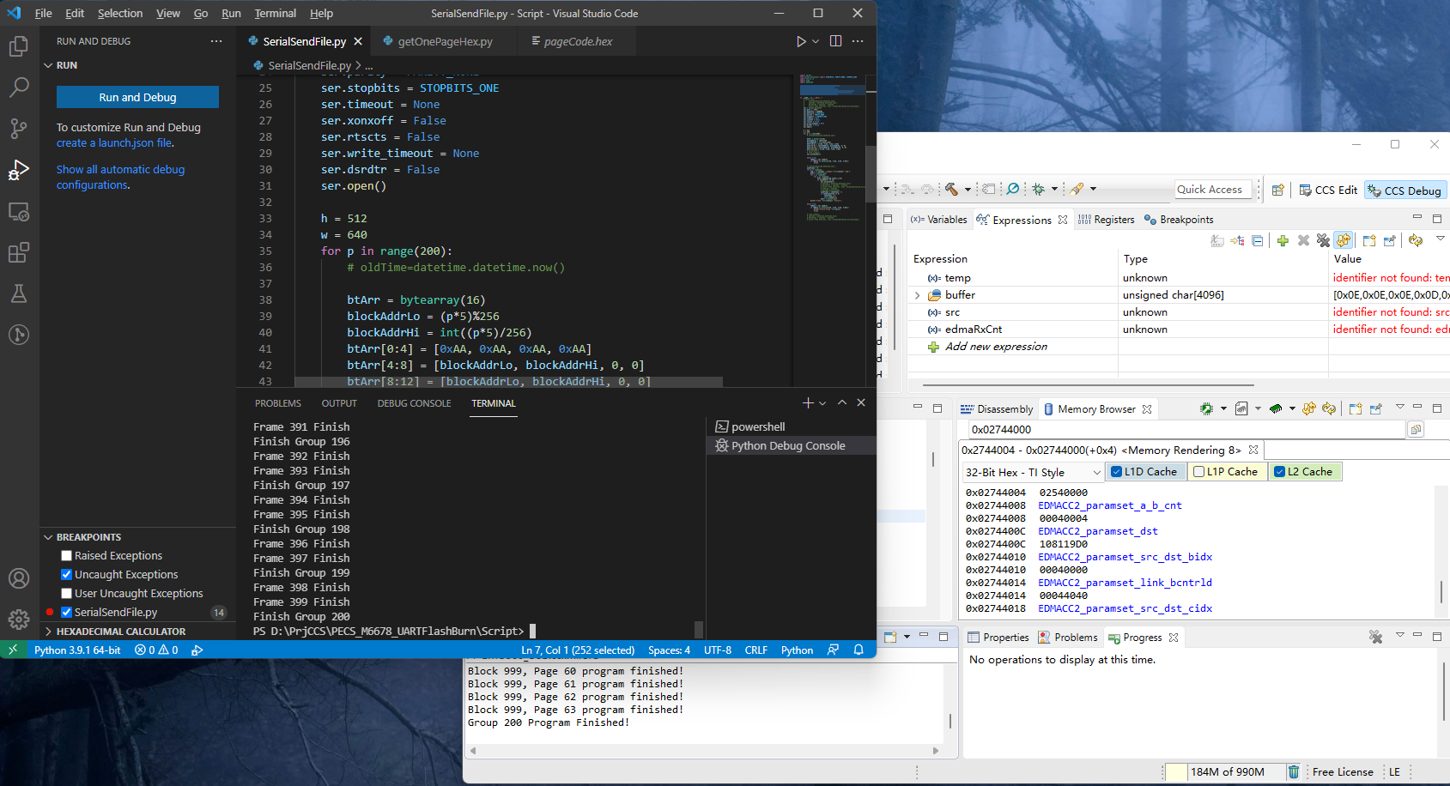Open the Extensions view
The height and width of the screenshot is (786, 1450).
[19, 252]
